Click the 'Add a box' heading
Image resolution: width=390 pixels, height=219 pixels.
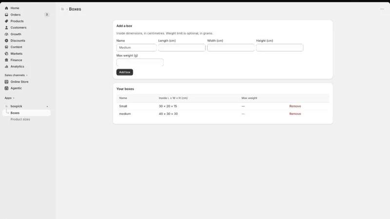[x=124, y=26]
